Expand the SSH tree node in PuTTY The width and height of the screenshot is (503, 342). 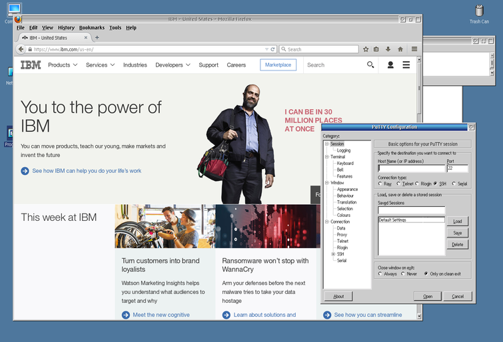tap(333, 254)
